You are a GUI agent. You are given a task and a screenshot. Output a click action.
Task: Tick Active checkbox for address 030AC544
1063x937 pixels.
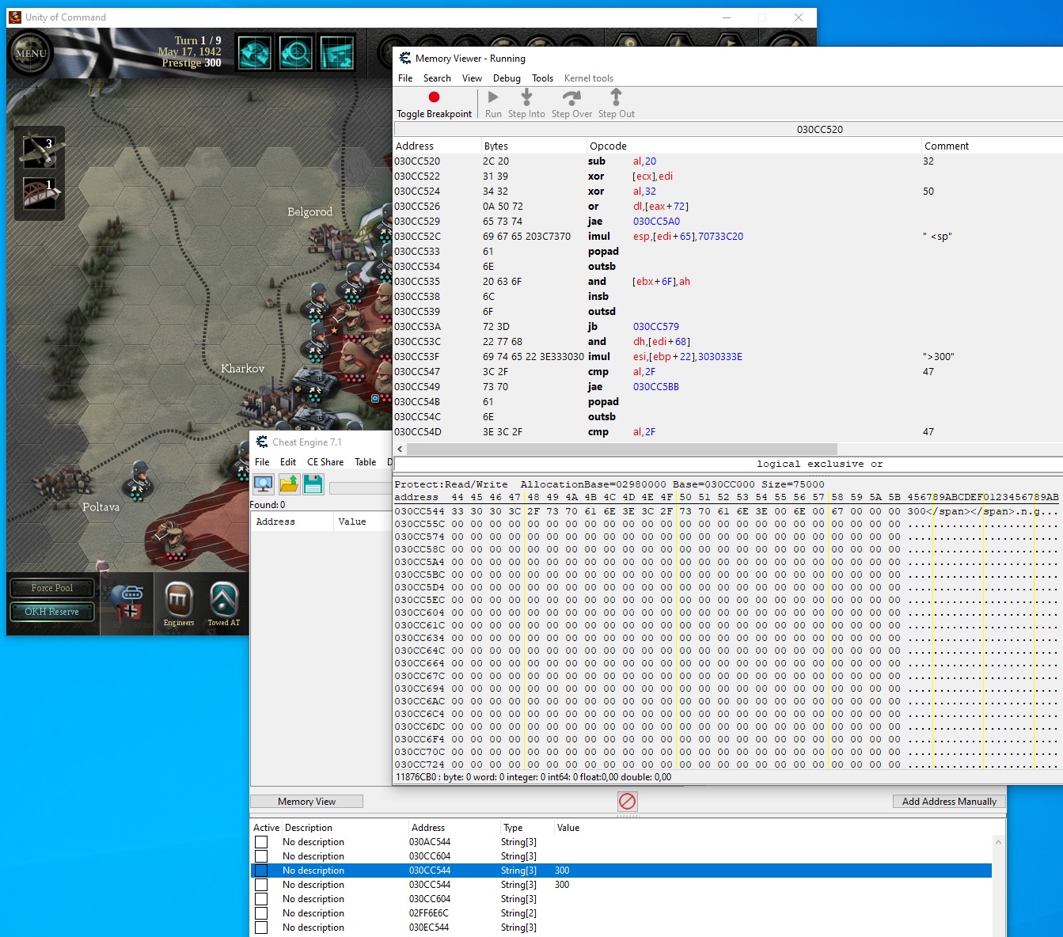coord(261,842)
